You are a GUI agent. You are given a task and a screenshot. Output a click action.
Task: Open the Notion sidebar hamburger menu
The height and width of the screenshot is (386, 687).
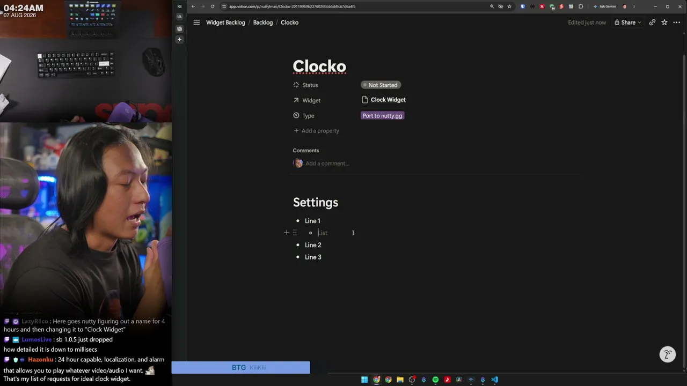click(196, 23)
